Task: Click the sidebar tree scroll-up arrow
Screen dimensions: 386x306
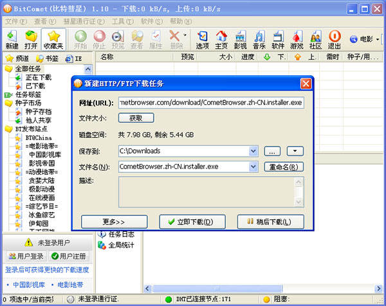Action: (88, 69)
